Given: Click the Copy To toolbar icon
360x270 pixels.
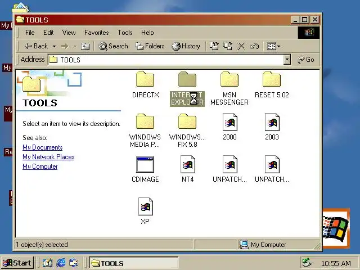Looking at the screenshot, I should tap(228, 46).
